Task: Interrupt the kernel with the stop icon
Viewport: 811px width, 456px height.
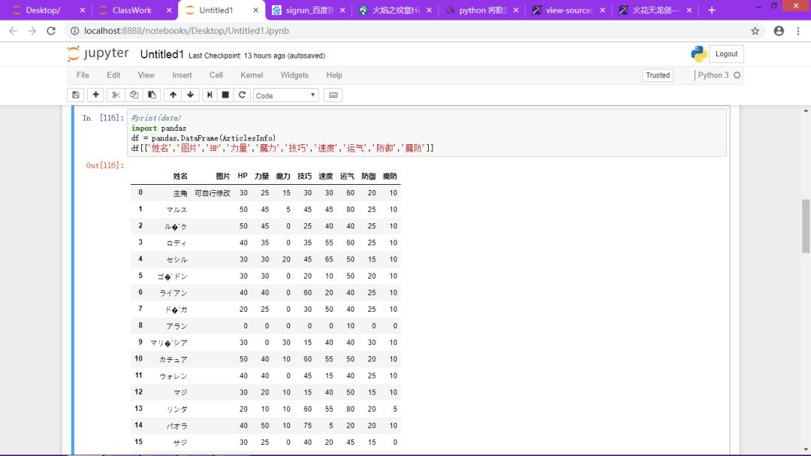Action: point(225,95)
